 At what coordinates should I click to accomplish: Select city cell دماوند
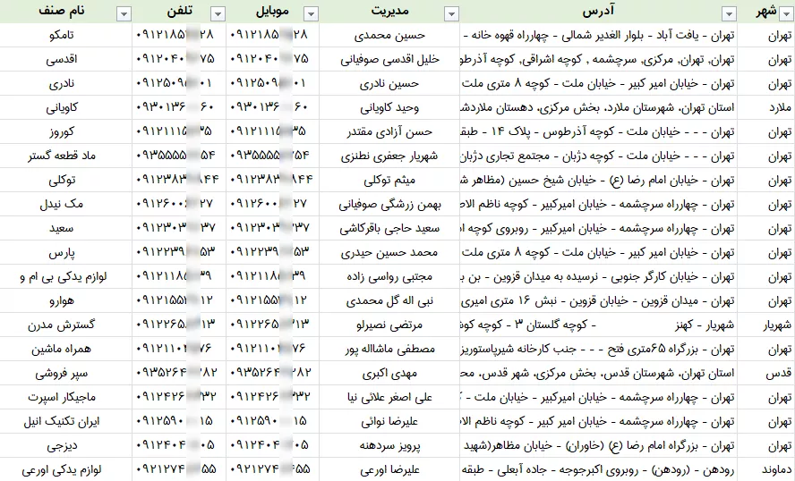click(766, 469)
